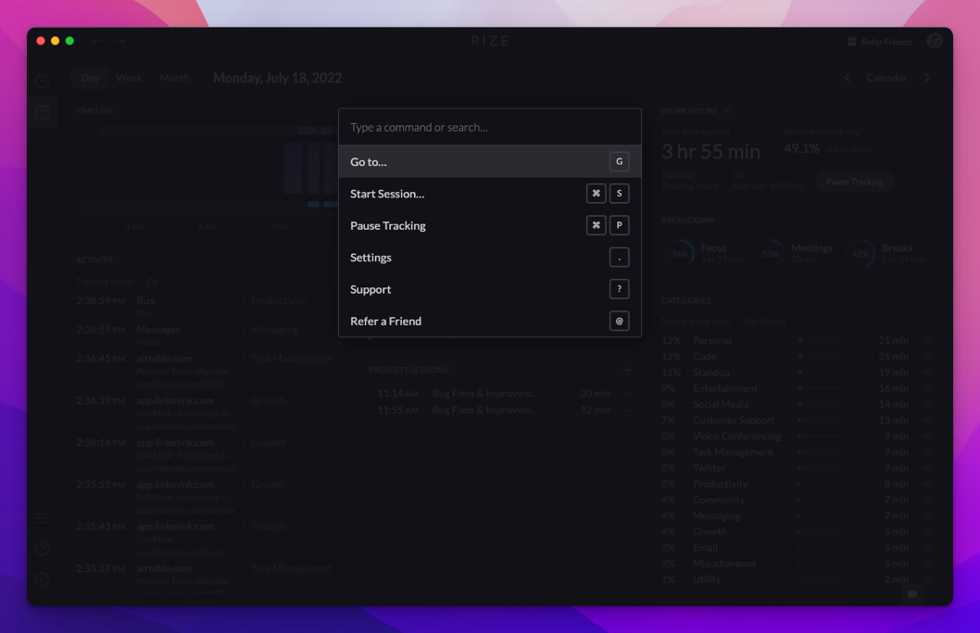Expand the chevron on the 2:36:55 PM Messages row
Image resolution: width=980 pixels, height=633 pixels.
click(244, 330)
